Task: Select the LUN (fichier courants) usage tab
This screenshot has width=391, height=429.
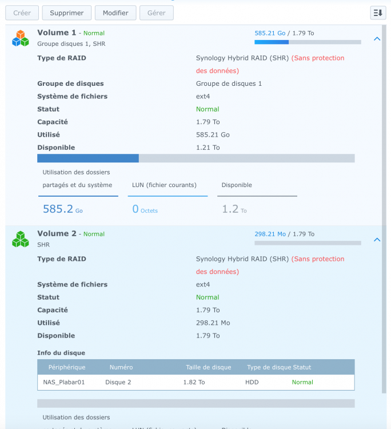Action: click(x=167, y=198)
